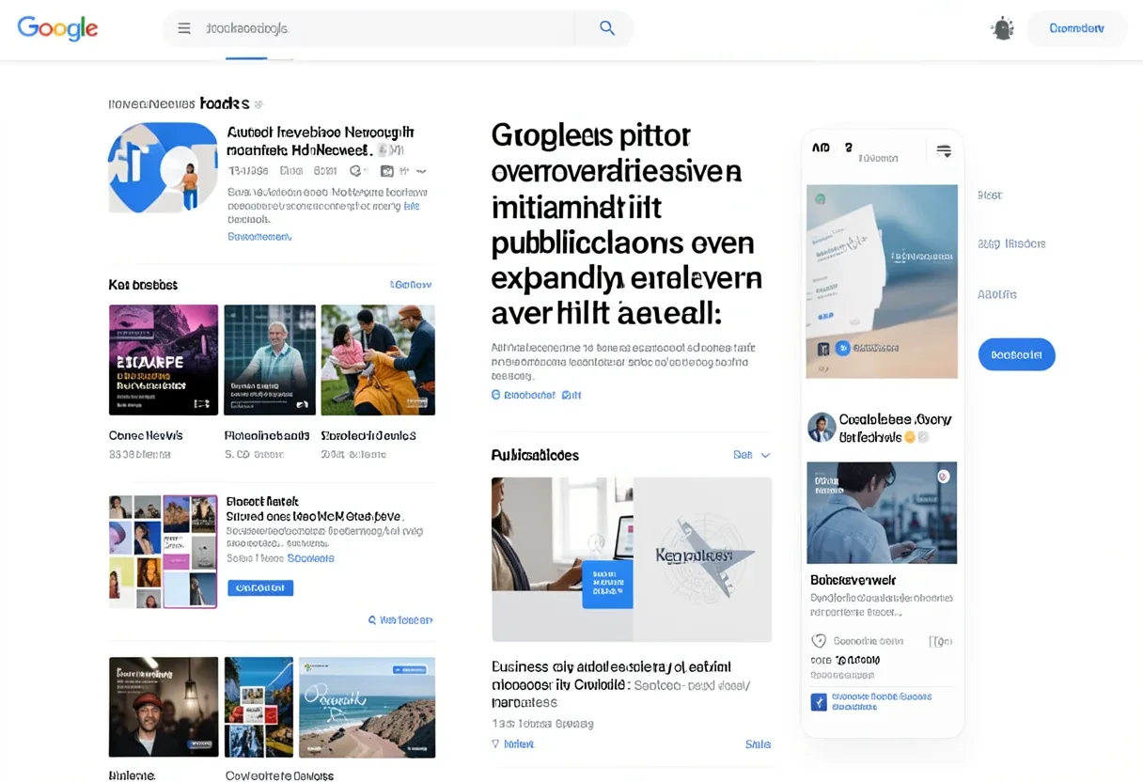The width and height of the screenshot is (1143, 782).
Task: Click the round badge on the man-with-phone image
Action: click(944, 477)
